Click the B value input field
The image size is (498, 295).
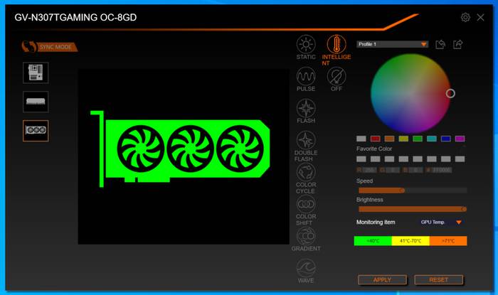coord(415,170)
